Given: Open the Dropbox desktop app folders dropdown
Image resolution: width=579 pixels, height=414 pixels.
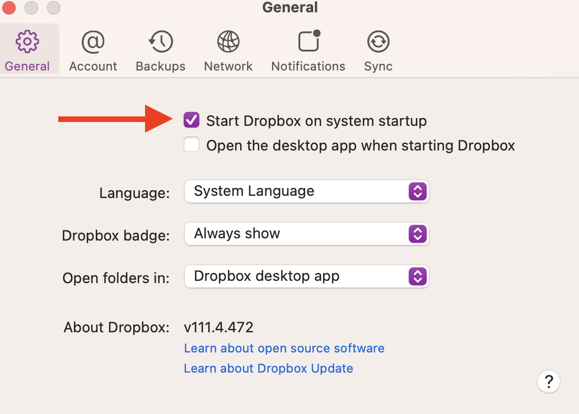Looking at the screenshot, I should [306, 276].
